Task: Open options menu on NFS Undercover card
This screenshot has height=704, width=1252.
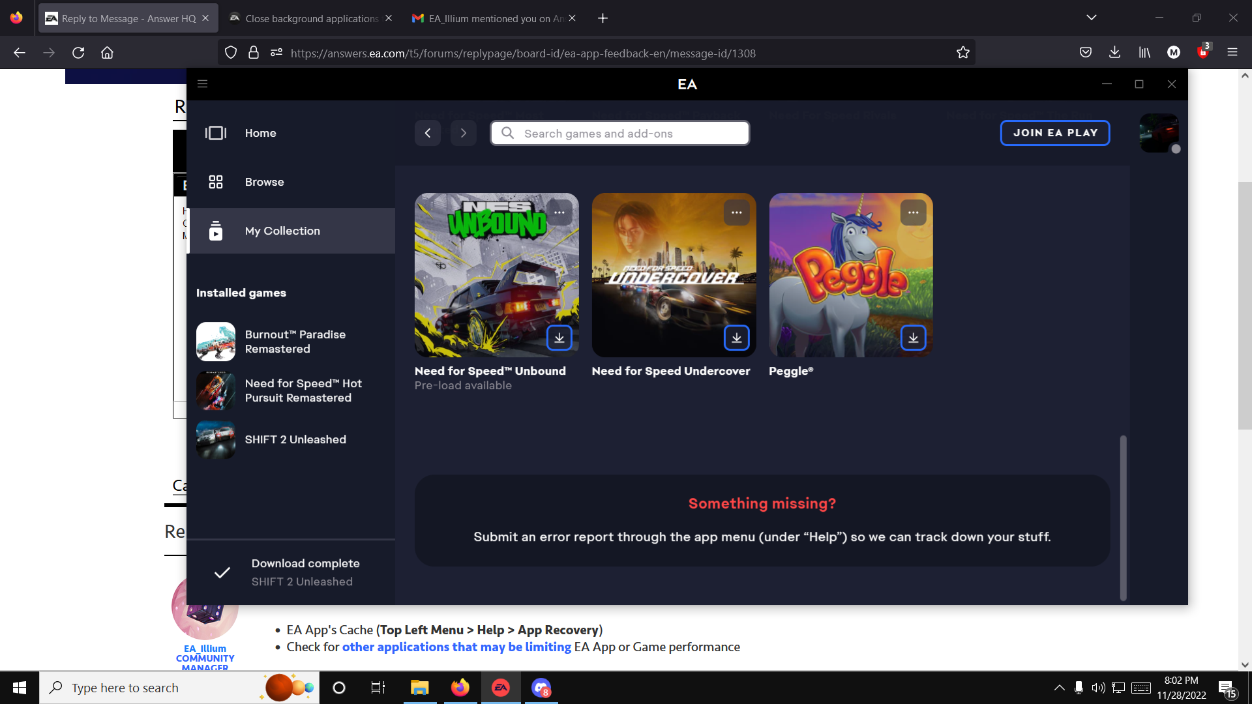Action: [737, 213]
